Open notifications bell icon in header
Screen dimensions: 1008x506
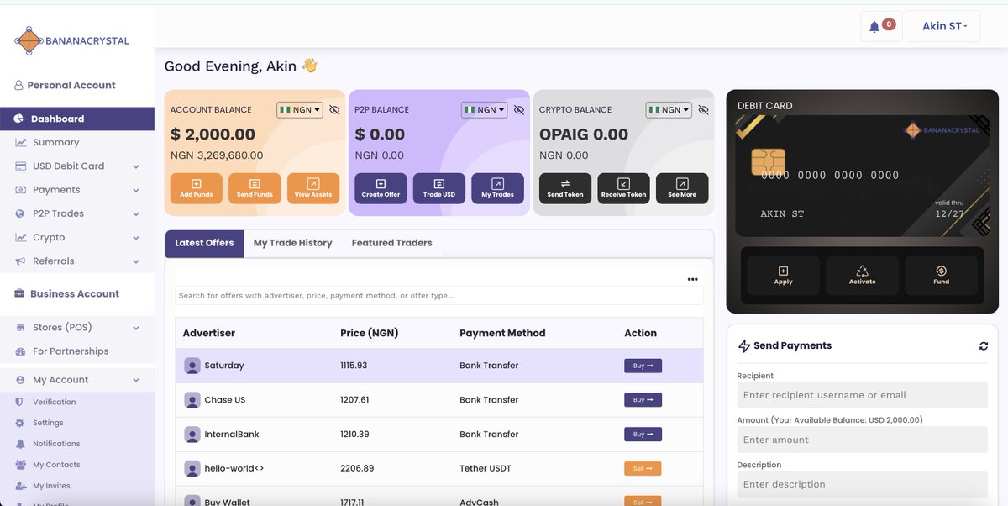pos(874,27)
